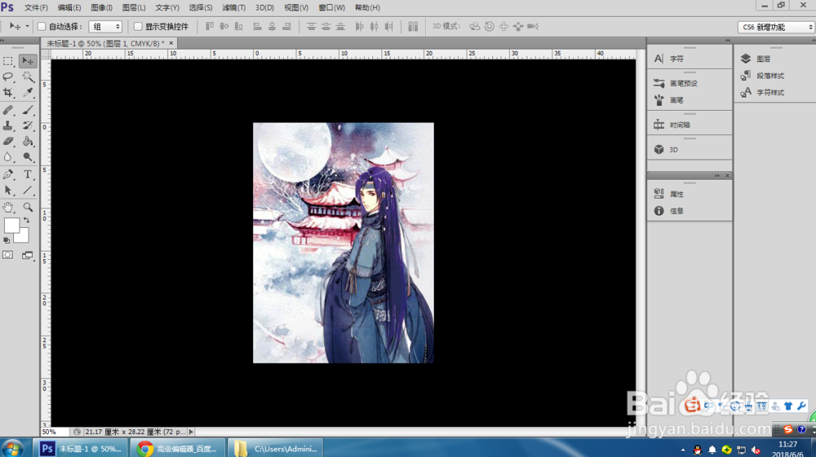Click the 50% zoom level field
Image resolution: width=816 pixels, height=457 pixels.
[54, 432]
